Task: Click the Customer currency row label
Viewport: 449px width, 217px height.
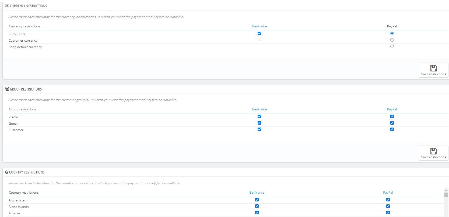Action: pyautogui.click(x=23, y=41)
